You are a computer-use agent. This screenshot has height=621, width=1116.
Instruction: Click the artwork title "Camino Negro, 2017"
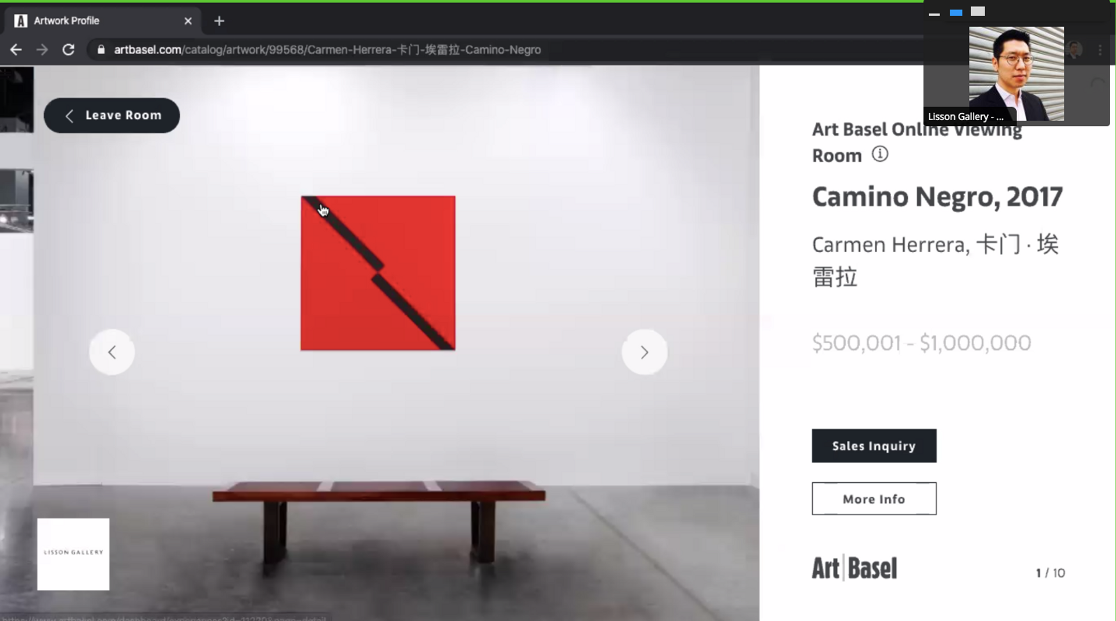937,197
